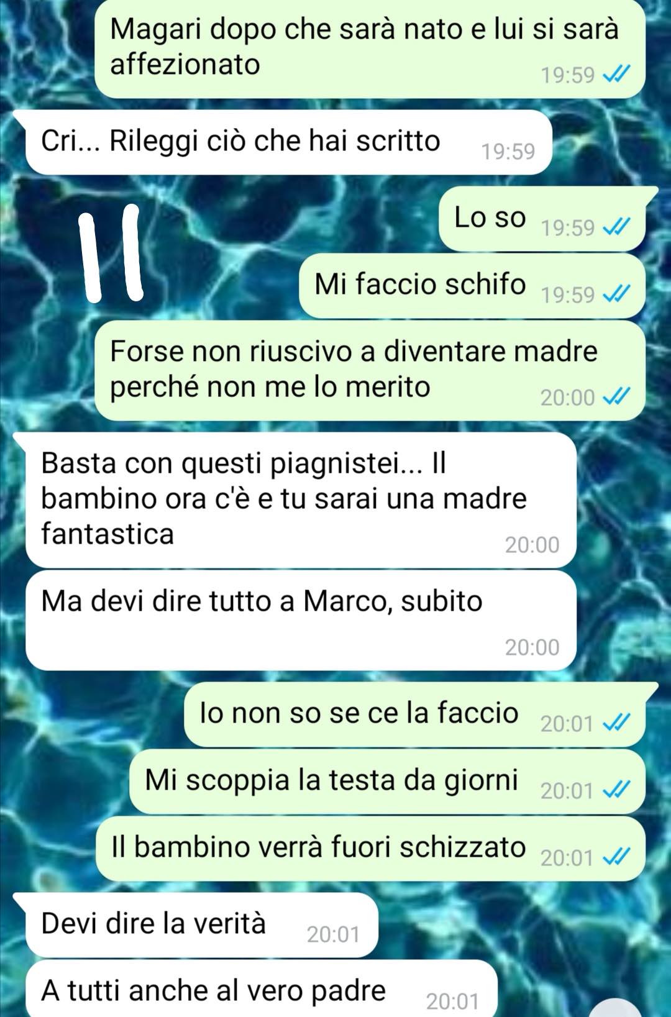
Task: Select the 'Lo so' message bubble
Action: pyautogui.click(x=542, y=219)
